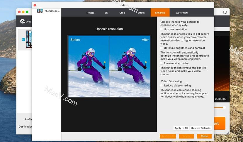This screenshot has width=243, height=142.
Task: Click the 'Profile' label in main window
Action: point(28,119)
